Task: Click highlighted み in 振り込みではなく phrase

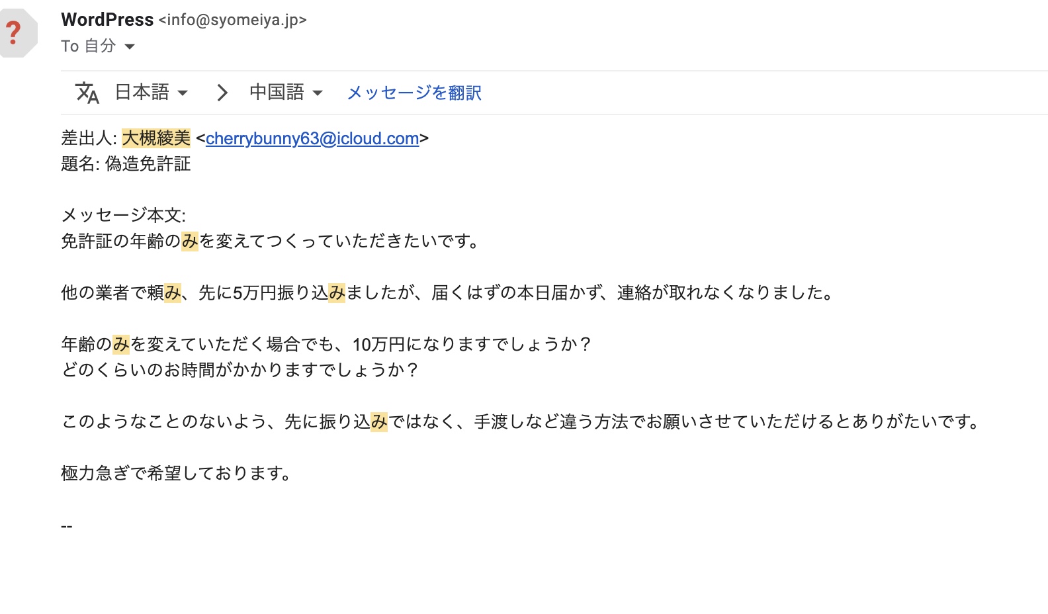Action: point(379,421)
